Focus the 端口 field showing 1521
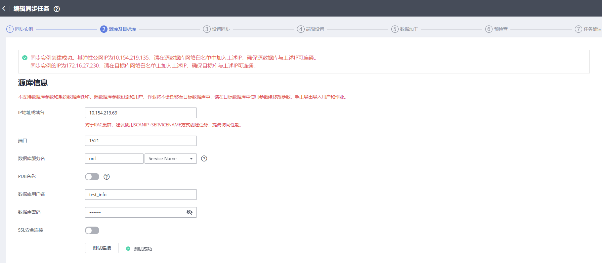 pyautogui.click(x=141, y=141)
